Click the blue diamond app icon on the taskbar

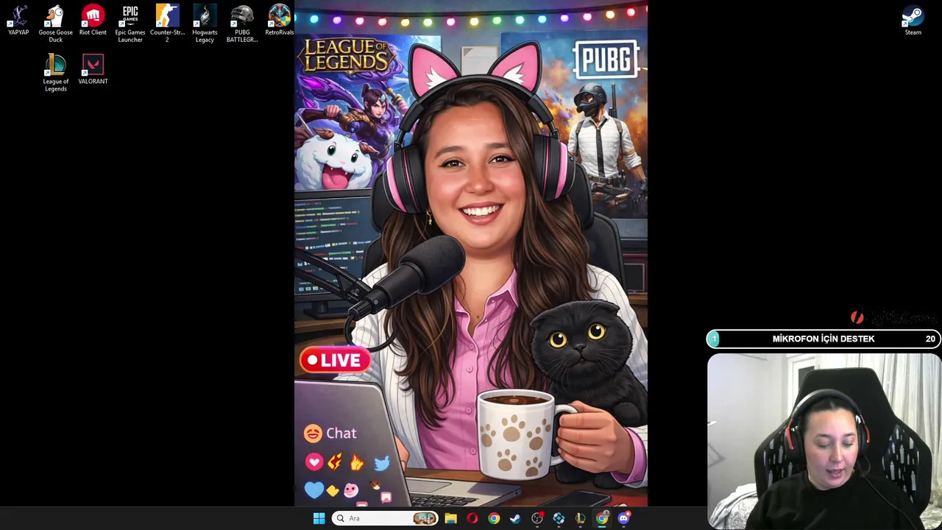[559, 518]
